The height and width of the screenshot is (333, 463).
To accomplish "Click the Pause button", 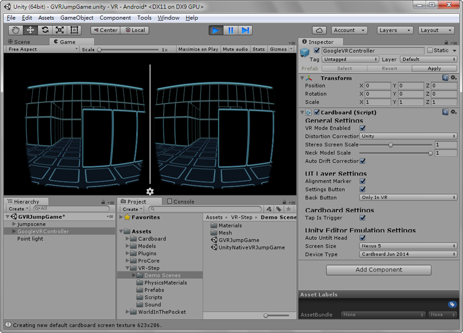I will tap(230, 30).
